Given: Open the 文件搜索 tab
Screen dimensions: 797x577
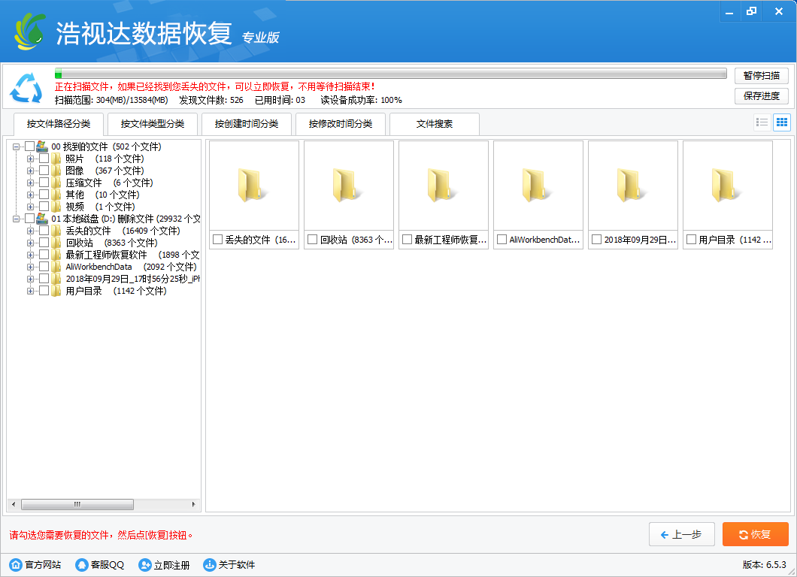Looking at the screenshot, I should pos(434,124).
